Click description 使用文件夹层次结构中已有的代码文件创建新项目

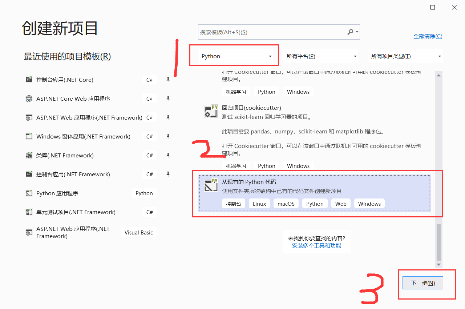(282, 191)
